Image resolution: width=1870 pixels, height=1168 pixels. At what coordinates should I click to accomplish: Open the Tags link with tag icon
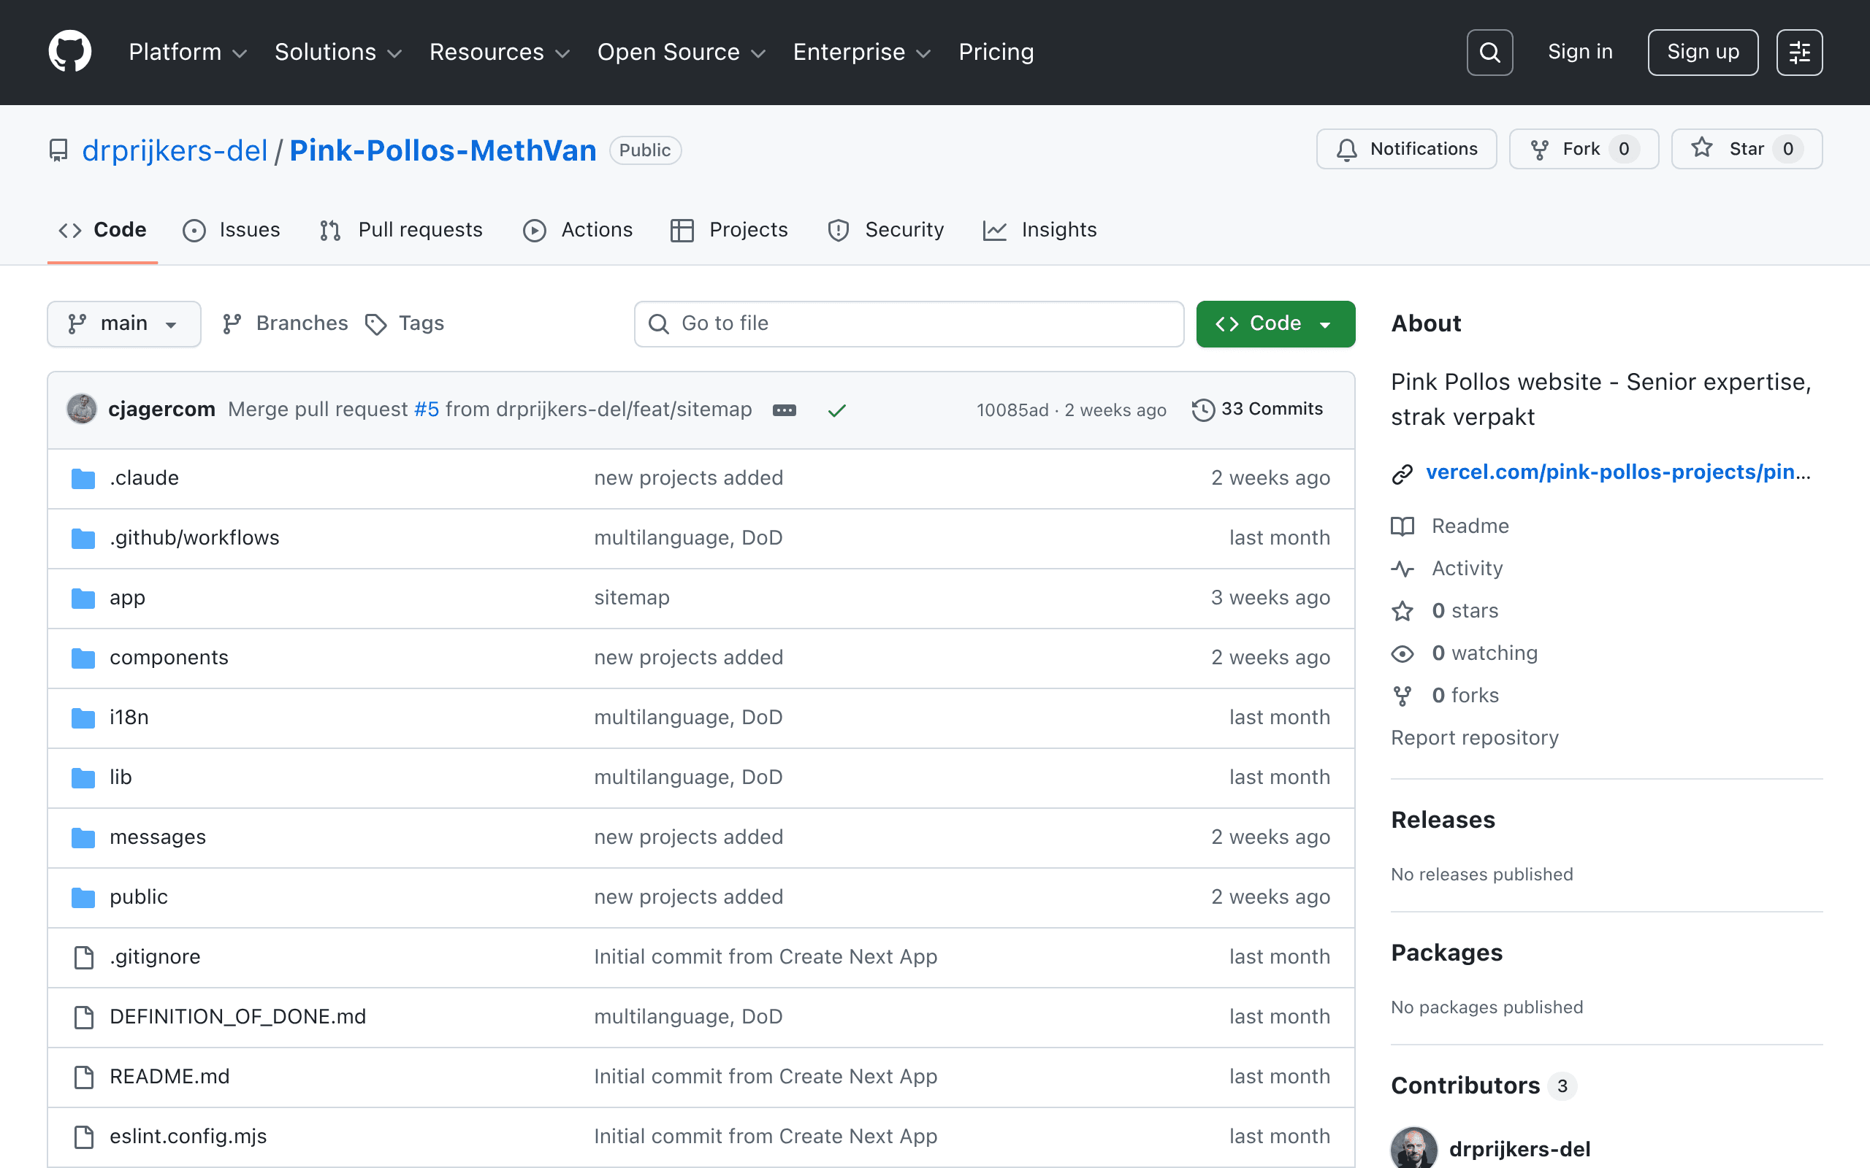pos(405,323)
